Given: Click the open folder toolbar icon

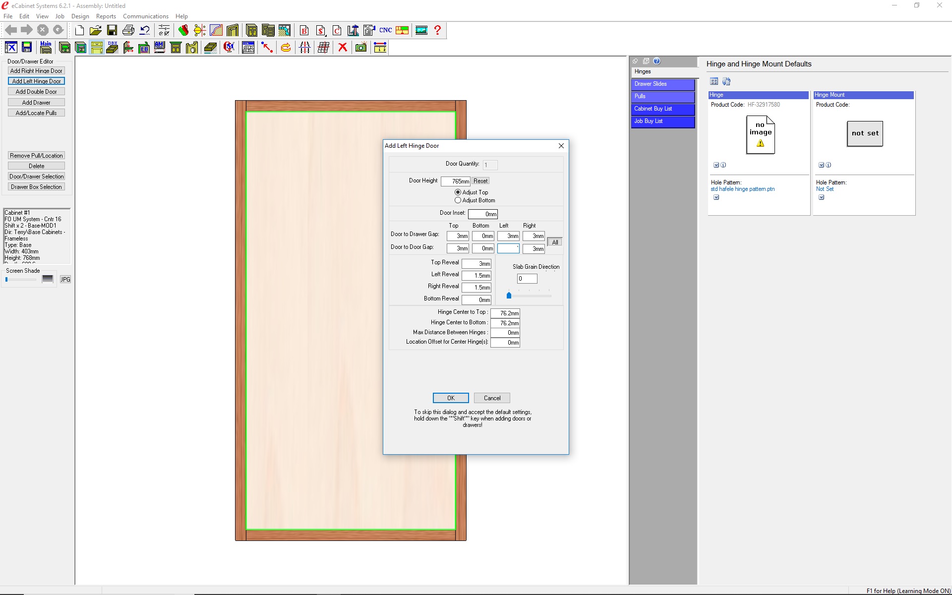Looking at the screenshot, I should 95,30.
